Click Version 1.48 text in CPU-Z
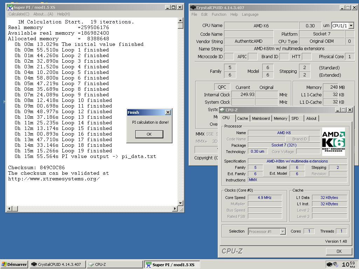The image size is (359, 269). pos(336,241)
